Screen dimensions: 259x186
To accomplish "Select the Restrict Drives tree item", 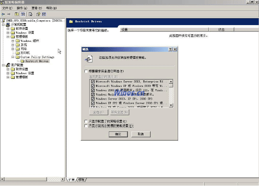I will [37, 61].
